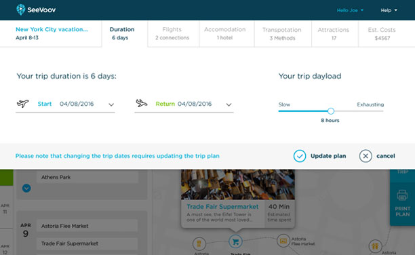Click the checkmark circle icon for Update plan

click(300, 156)
